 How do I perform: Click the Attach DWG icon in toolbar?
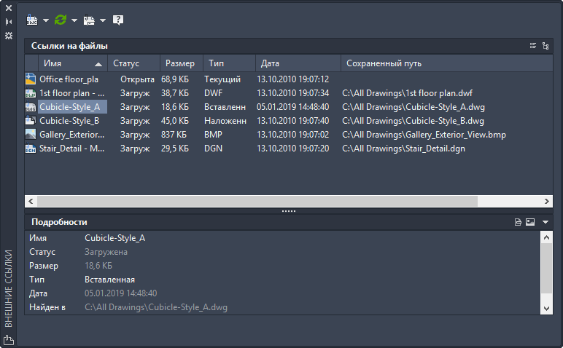tap(32, 20)
